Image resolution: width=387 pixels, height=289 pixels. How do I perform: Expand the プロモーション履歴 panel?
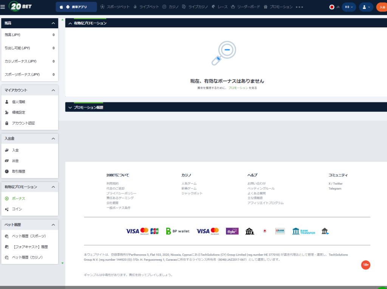(x=70, y=108)
